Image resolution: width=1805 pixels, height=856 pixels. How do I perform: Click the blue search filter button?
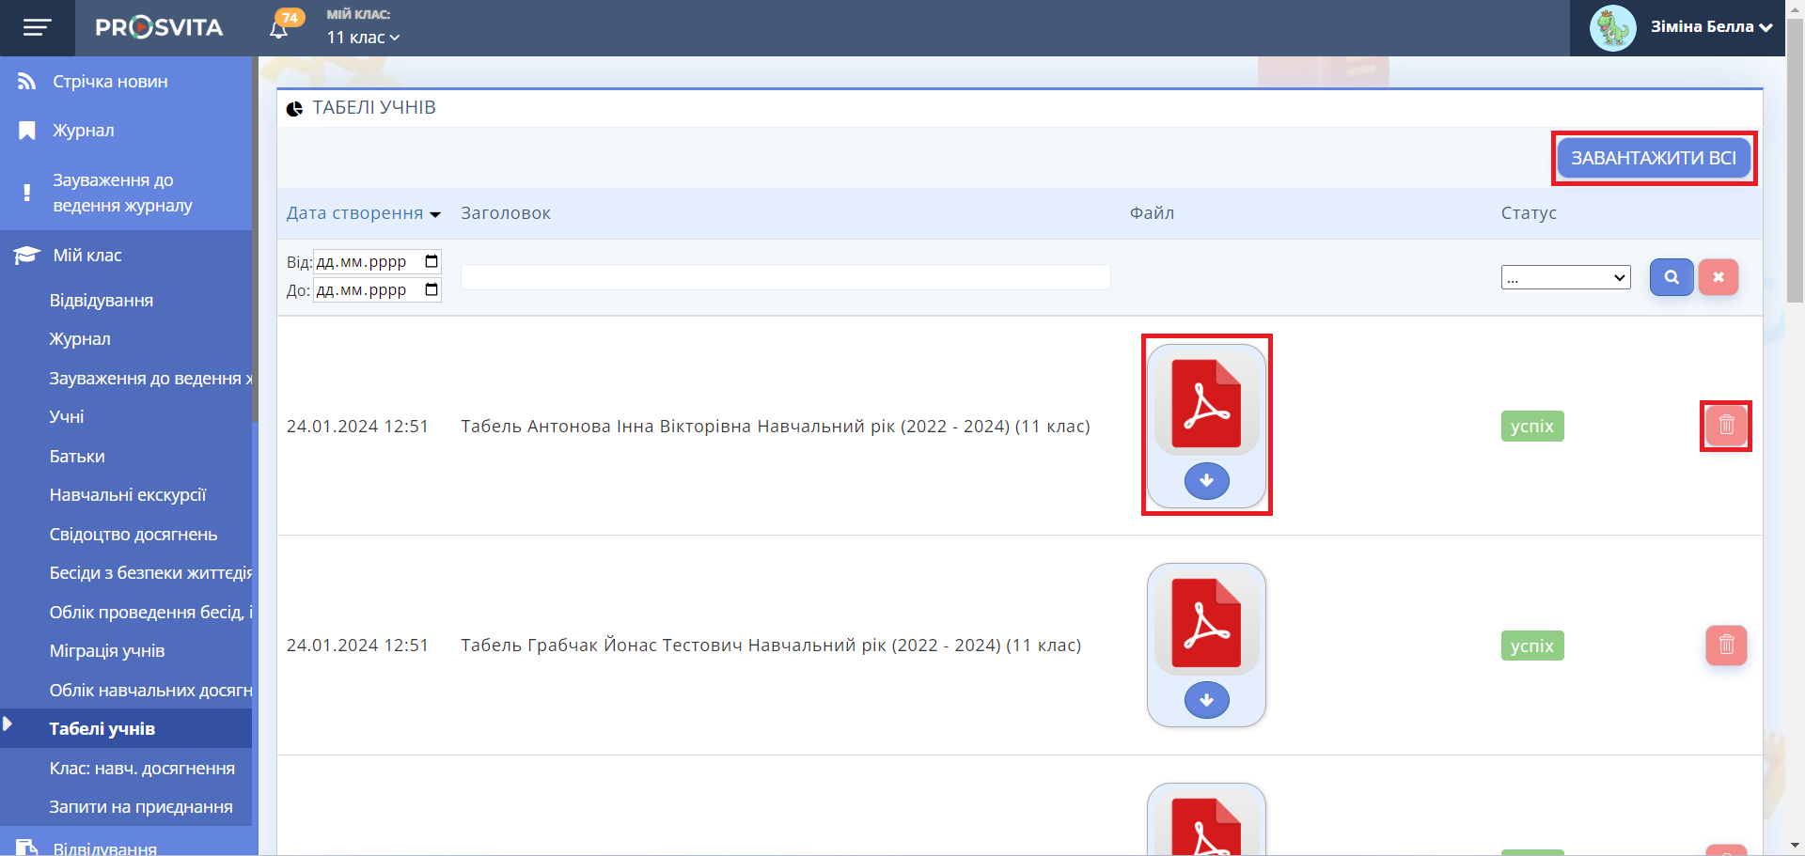[1671, 277]
